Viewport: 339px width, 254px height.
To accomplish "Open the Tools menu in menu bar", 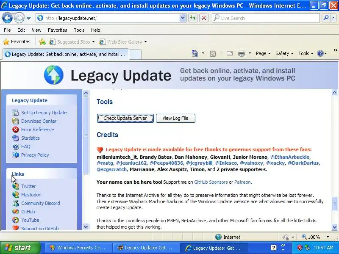I will (x=79, y=30).
